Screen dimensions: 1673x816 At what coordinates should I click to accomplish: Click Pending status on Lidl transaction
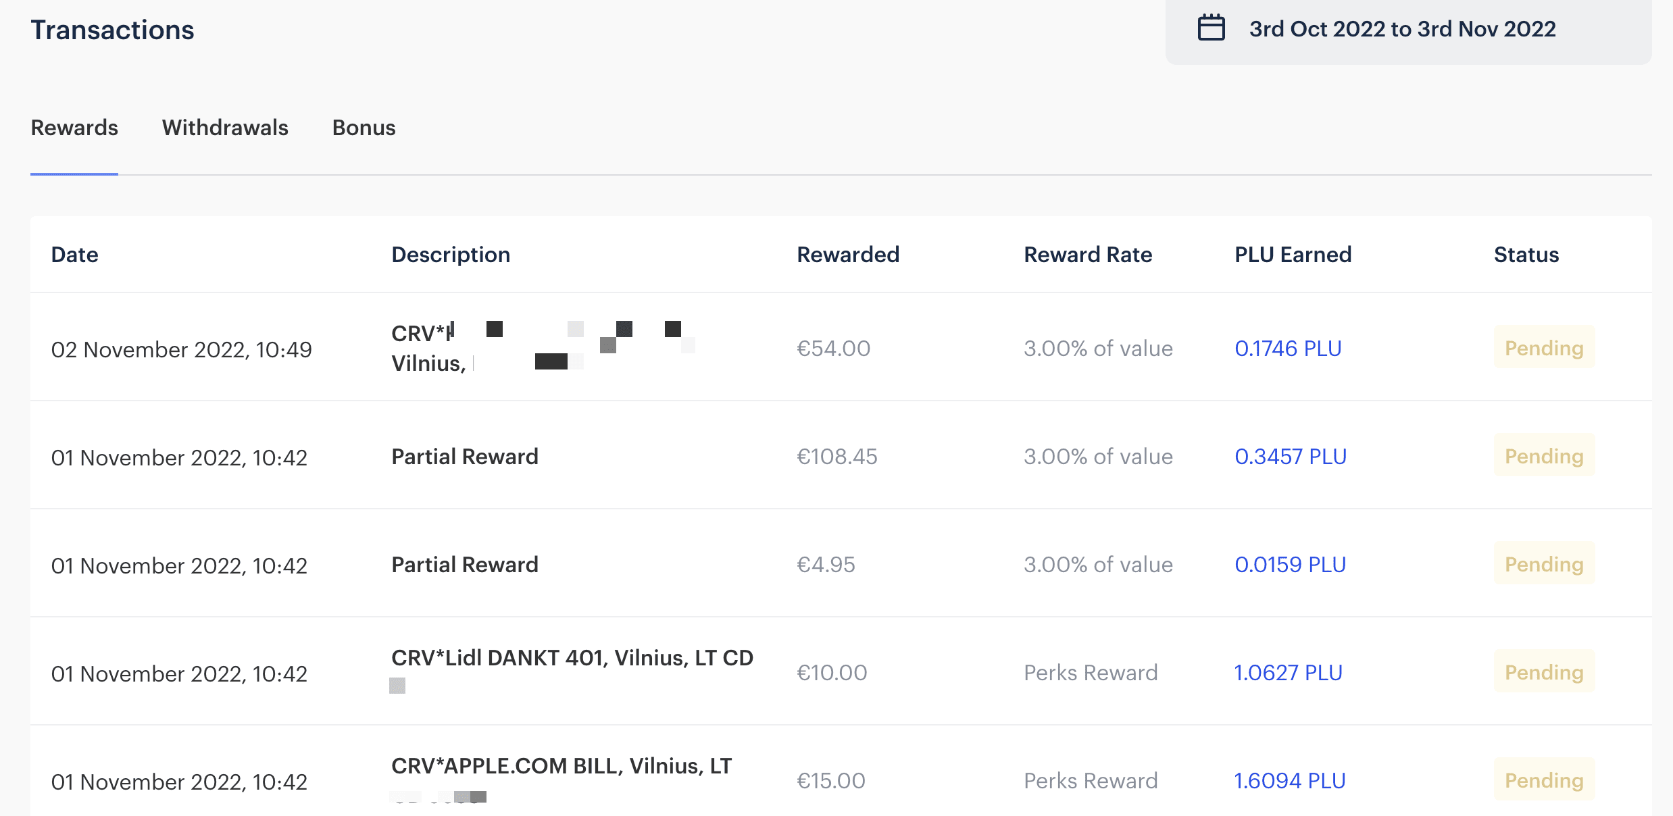click(1544, 672)
